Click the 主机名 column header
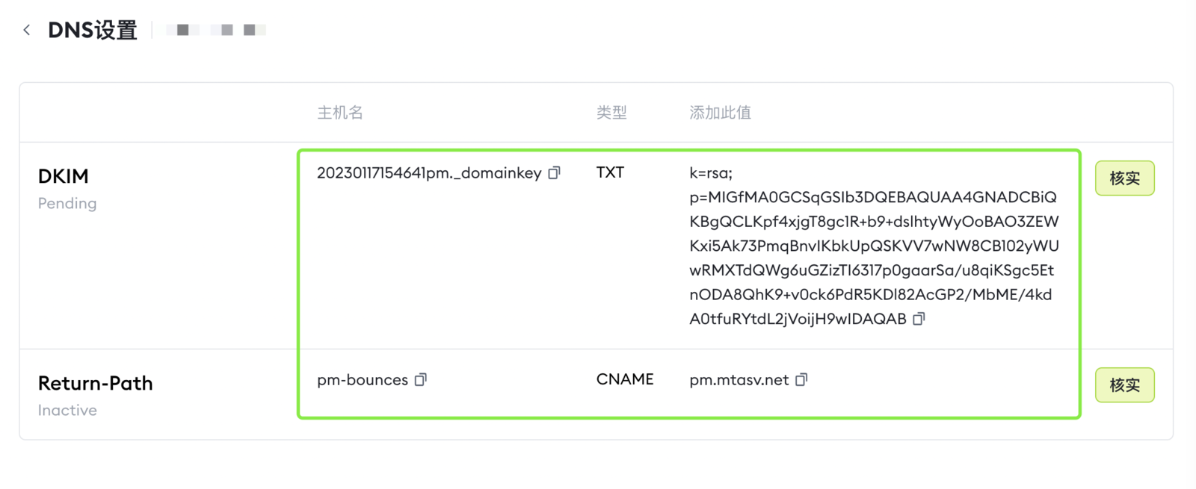 (340, 113)
